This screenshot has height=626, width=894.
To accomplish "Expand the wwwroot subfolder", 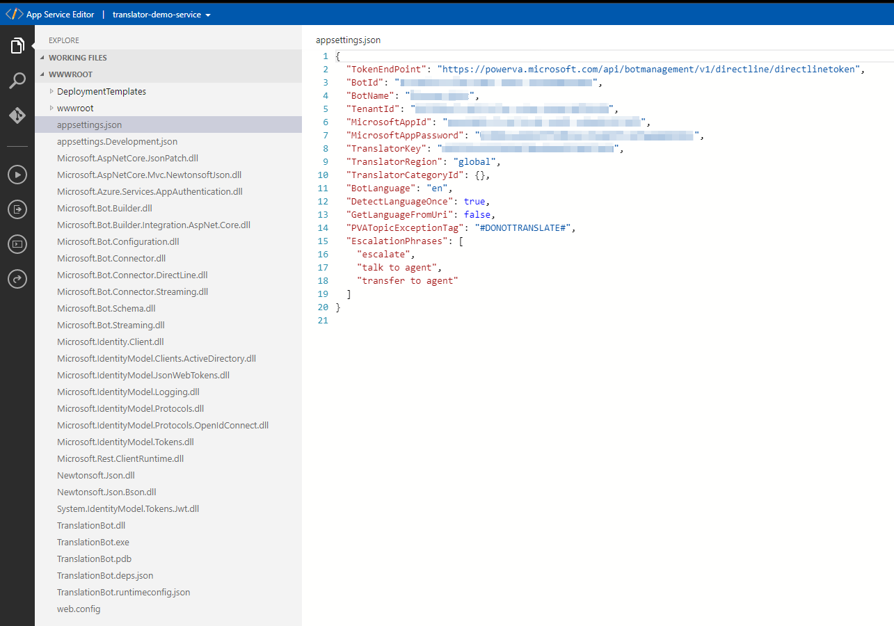I will [74, 108].
